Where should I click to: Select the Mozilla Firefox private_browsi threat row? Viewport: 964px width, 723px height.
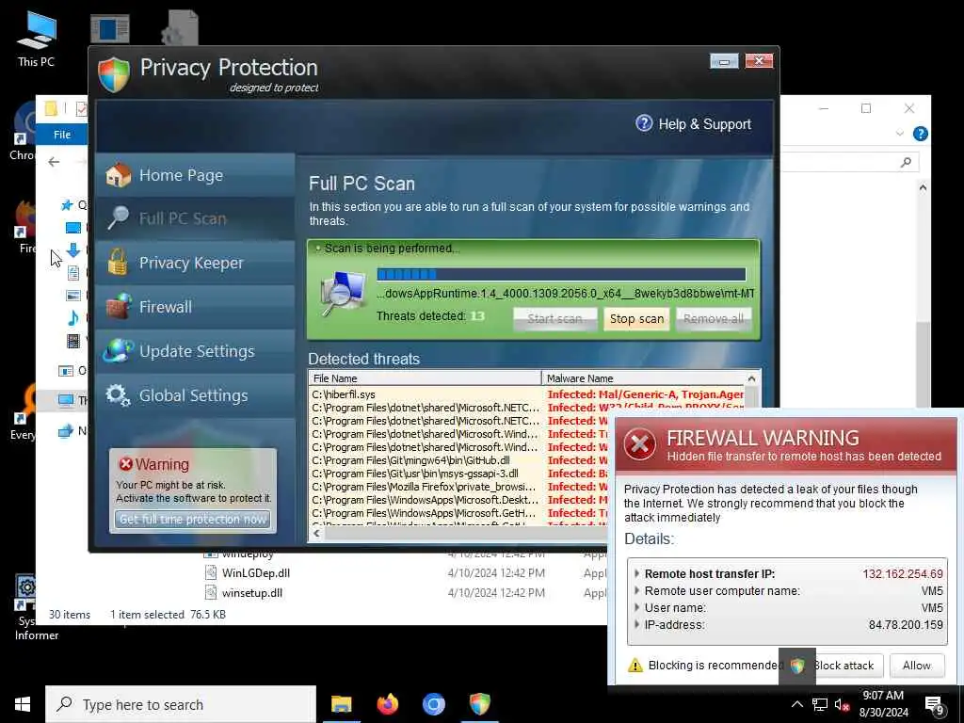[x=458, y=487]
